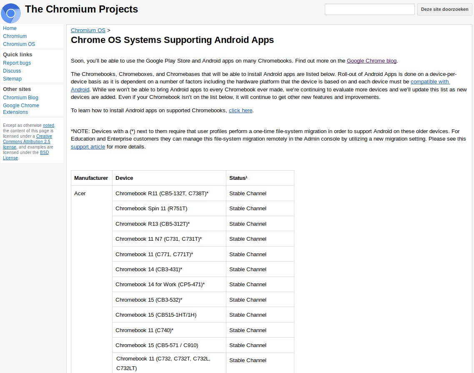Screen dimensions: 474x373
Task: Click the Chromium logo icon
Action: point(11,13)
